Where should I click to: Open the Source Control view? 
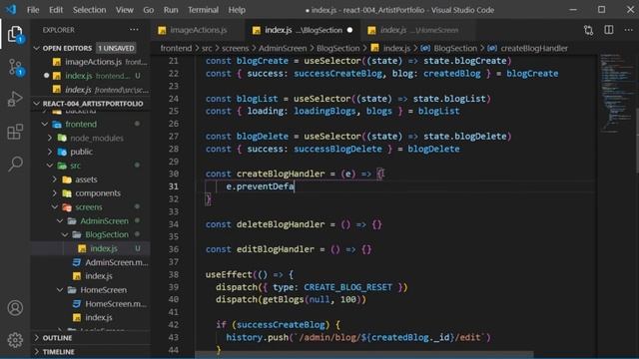click(x=15, y=67)
